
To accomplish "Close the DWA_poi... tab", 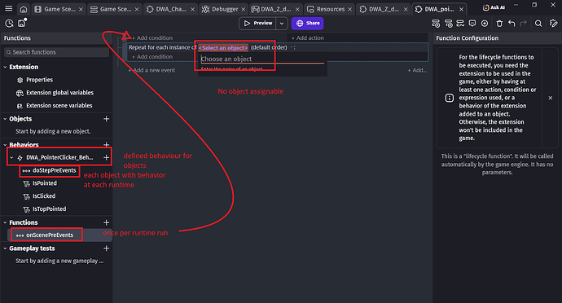I will coord(462,9).
